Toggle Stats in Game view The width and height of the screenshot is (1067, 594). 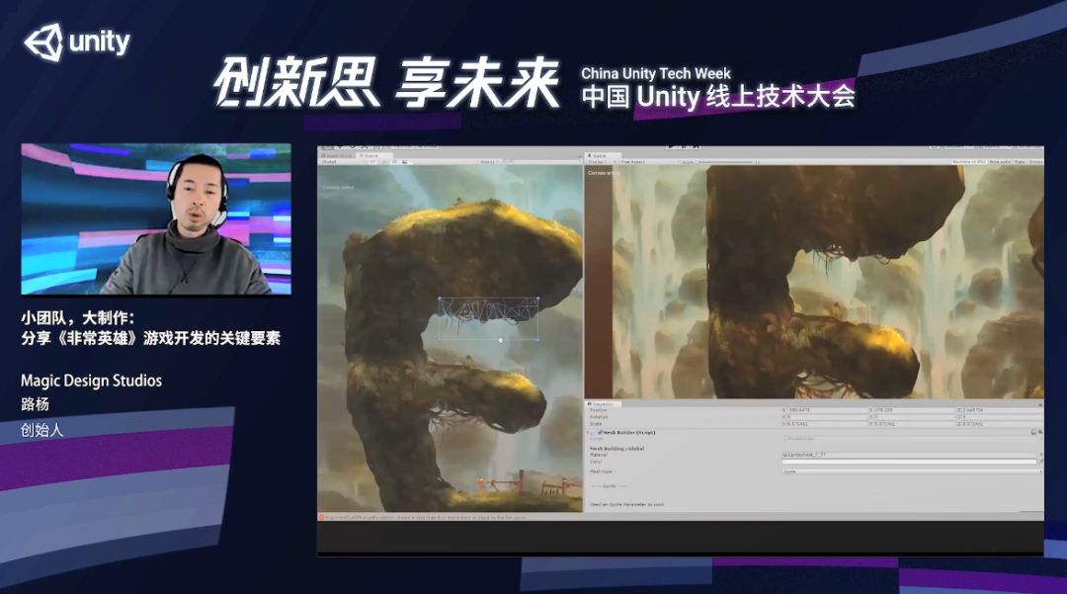click(1020, 162)
